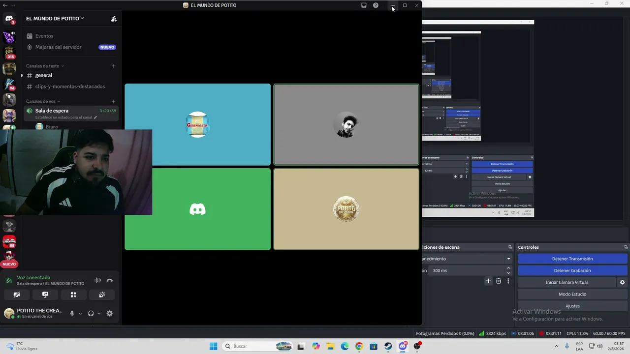Viewport: 630px width, 354px height.
Task: Increase transition duration with up arrow
Action: tap(509, 268)
